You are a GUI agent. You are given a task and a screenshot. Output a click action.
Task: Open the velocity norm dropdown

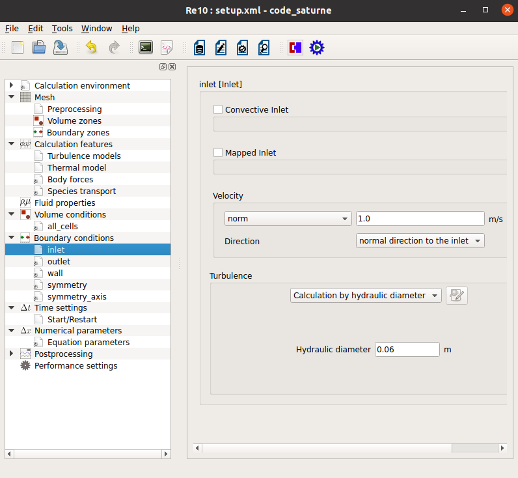click(x=288, y=219)
